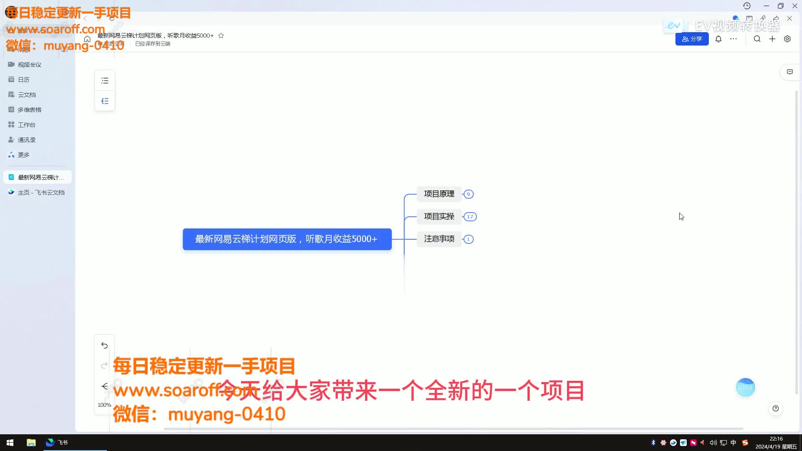Click the magnifier search icon in header
Image resolution: width=802 pixels, height=451 pixels.
tap(757, 39)
